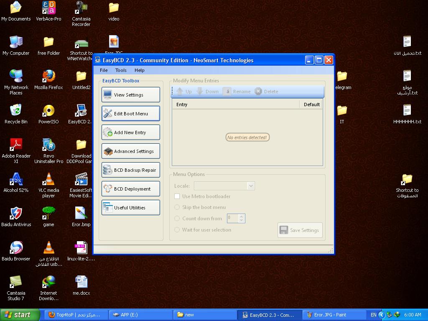Image resolution: width=428 pixels, height=321 pixels.
Task: Increase the count down seconds stepper
Action: (x=241, y=216)
